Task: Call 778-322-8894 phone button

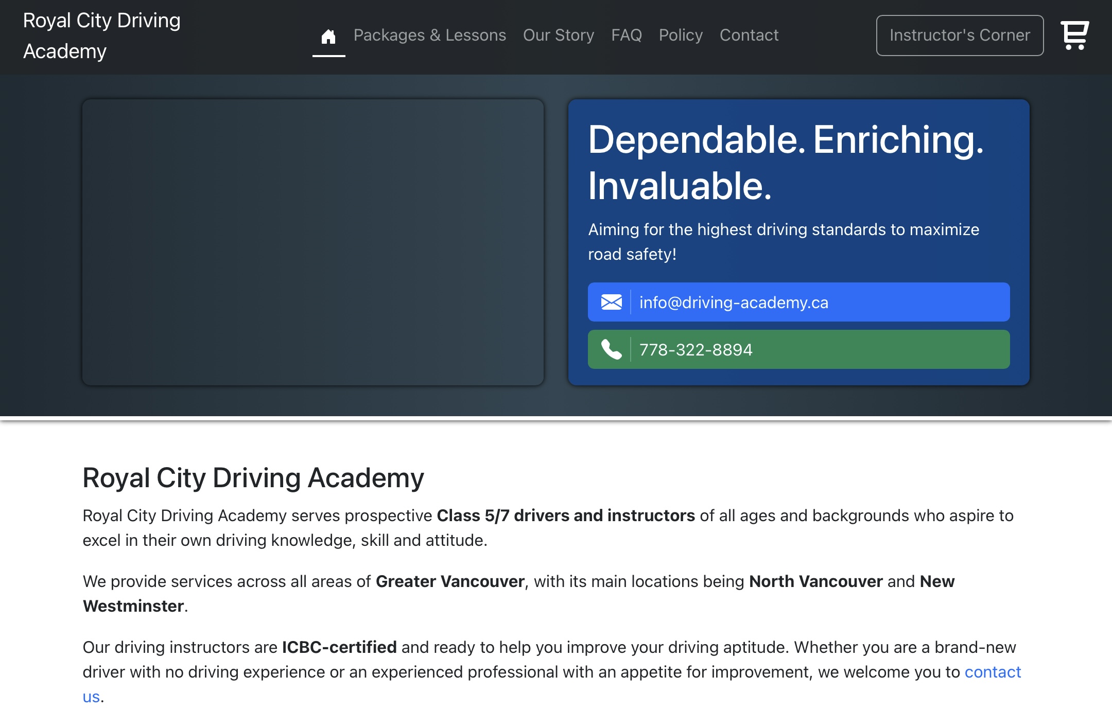Action: tap(798, 349)
